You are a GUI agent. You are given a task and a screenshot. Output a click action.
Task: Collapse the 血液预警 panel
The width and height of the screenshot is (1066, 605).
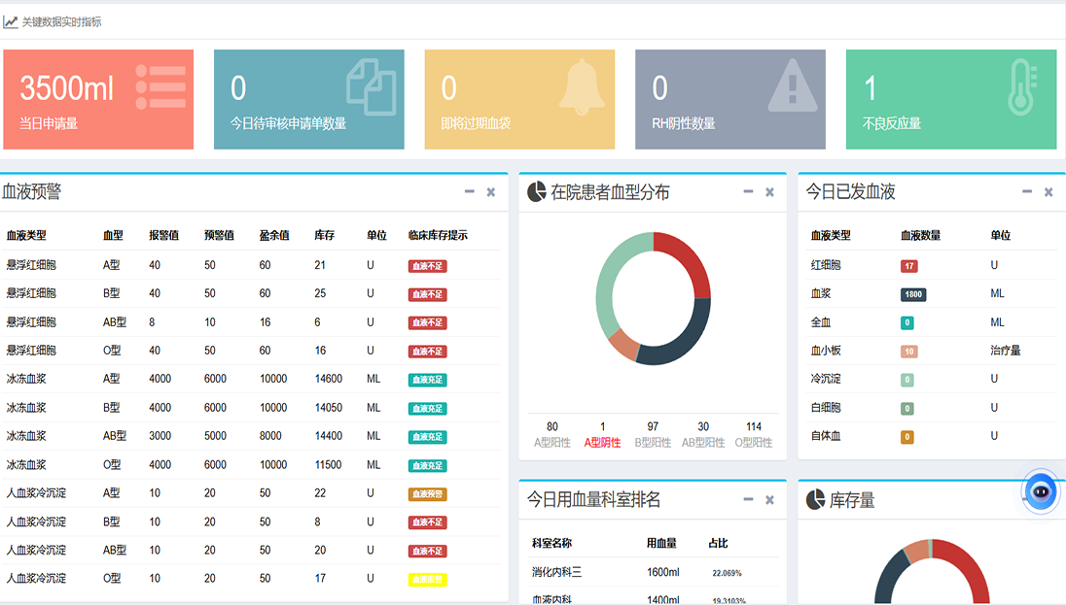pyautogui.click(x=469, y=192)
